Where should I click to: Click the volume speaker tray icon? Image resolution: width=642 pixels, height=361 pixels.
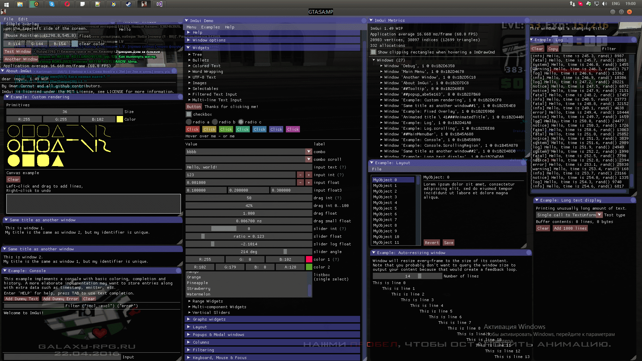605,4
